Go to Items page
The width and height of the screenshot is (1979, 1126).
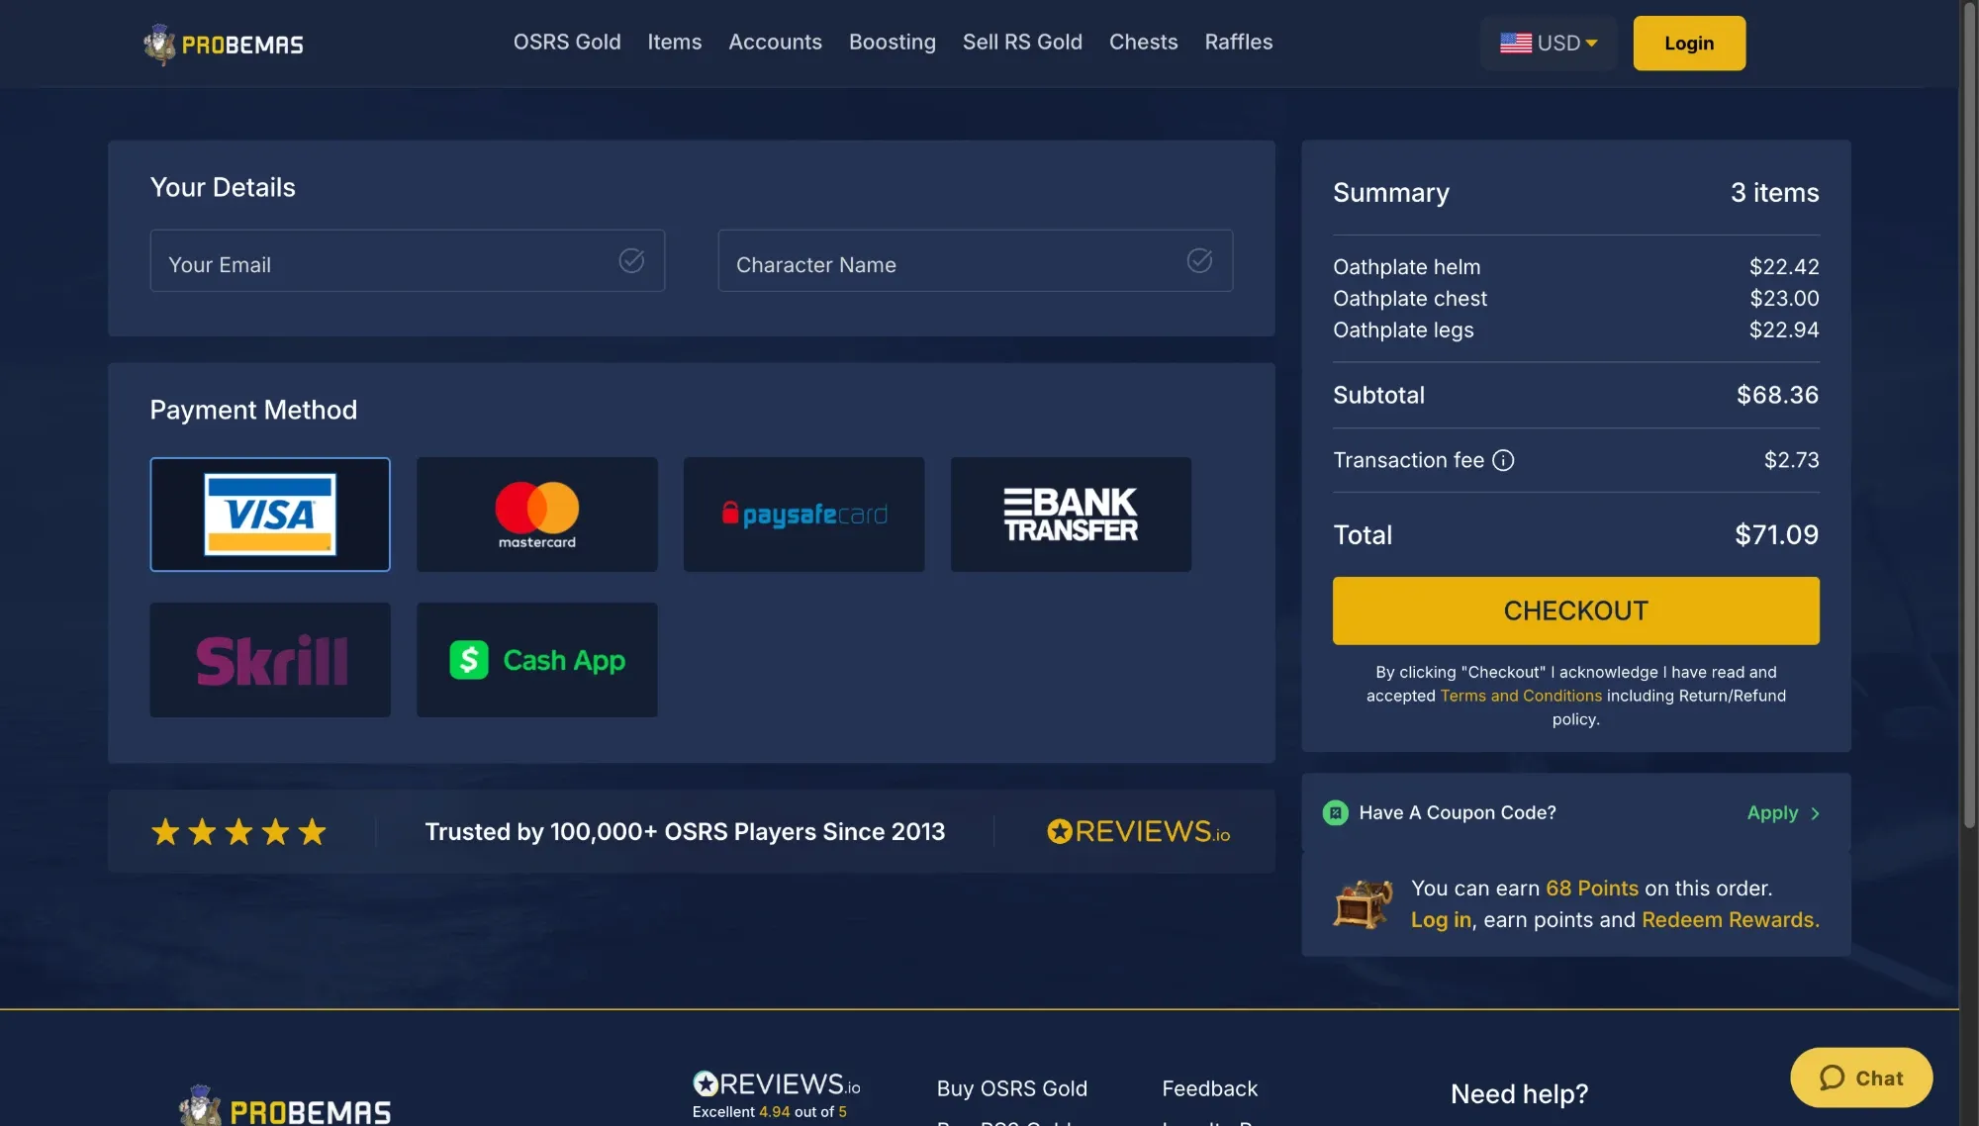(x=675, y=43)
